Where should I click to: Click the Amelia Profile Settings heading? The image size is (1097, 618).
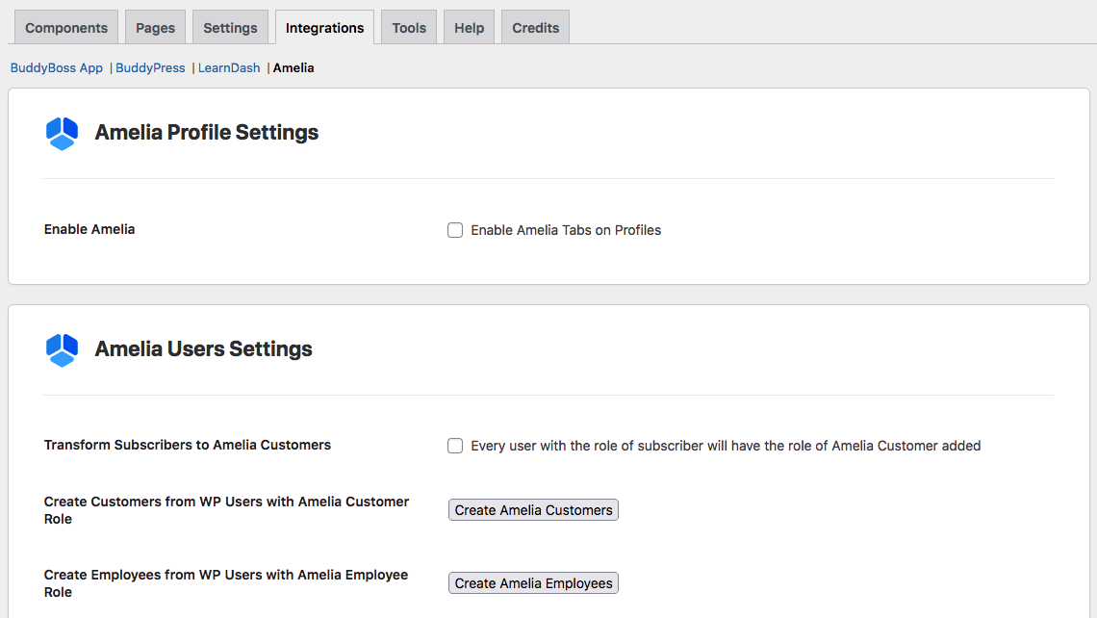click(207, 133)
